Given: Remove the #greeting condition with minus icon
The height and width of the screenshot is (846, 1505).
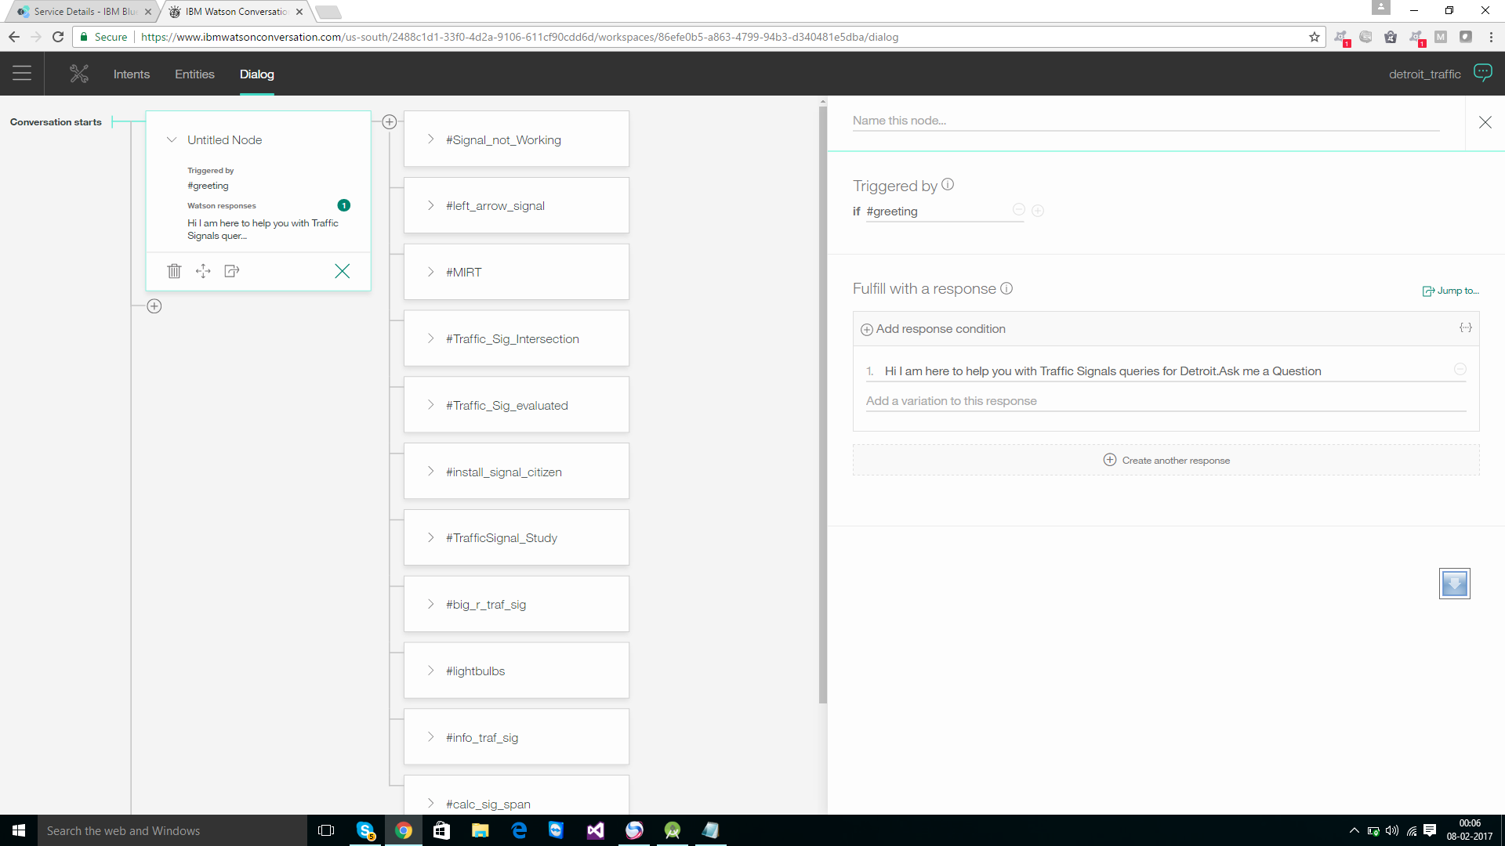Looking at the screenshot, I should click(1018, 209).
